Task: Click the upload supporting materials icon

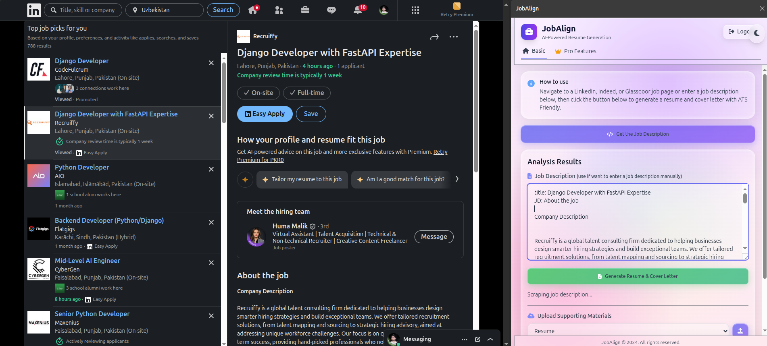Action: 740,331
